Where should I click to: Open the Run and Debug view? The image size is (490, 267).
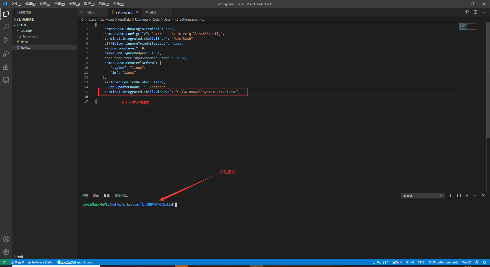click(x=6, y=54)
